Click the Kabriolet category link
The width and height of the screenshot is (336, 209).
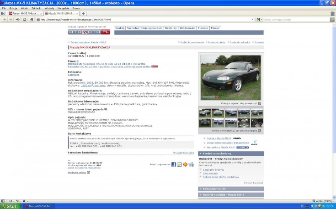tap(74, 75)
